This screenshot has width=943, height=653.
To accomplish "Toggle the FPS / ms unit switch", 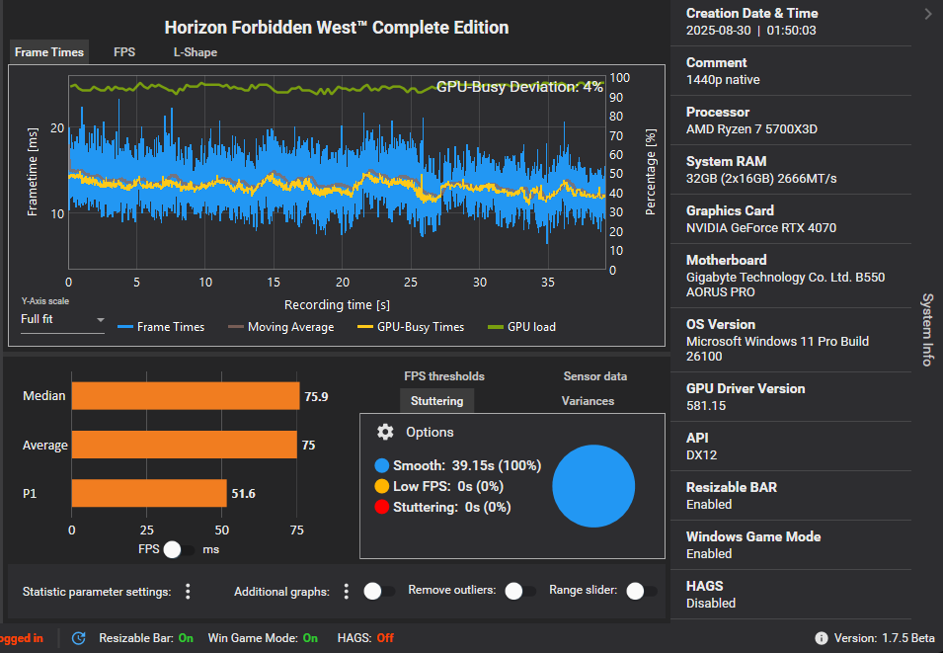I will (180, 549).
